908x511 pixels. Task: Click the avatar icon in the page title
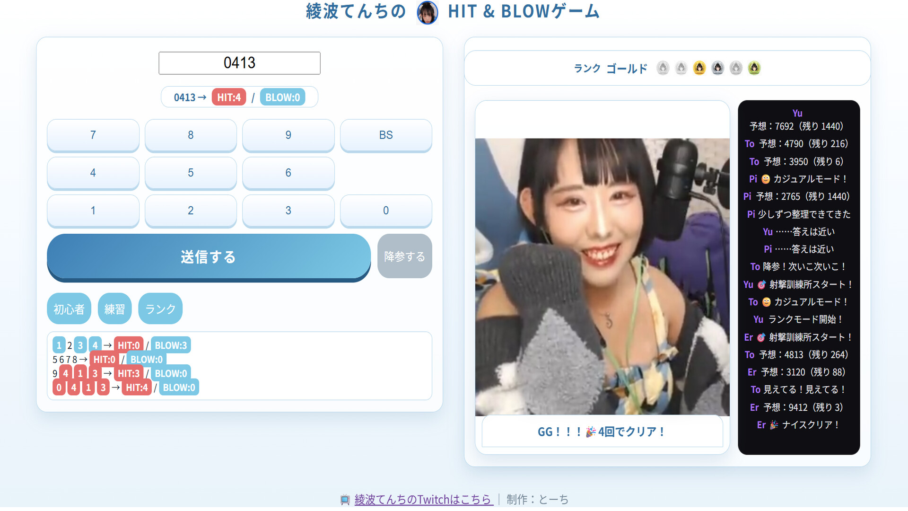click(x=427, y=12)
